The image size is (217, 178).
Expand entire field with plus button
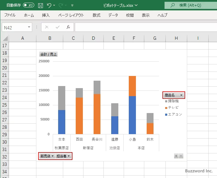tap(176, 156)
